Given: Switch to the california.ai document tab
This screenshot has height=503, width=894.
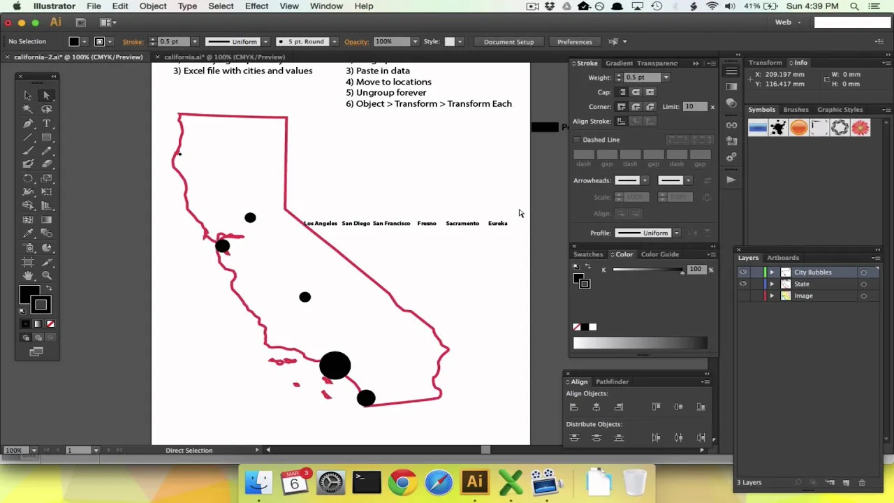Looking at the screenshot, I should 224,57.
